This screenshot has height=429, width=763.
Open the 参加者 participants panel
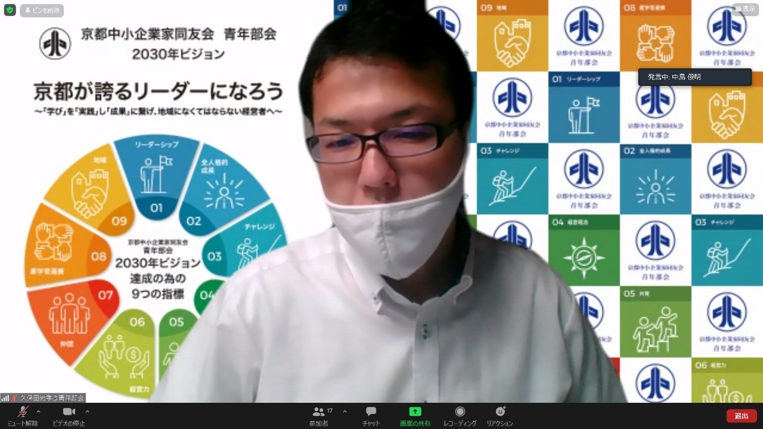click(x=319, y=416)
